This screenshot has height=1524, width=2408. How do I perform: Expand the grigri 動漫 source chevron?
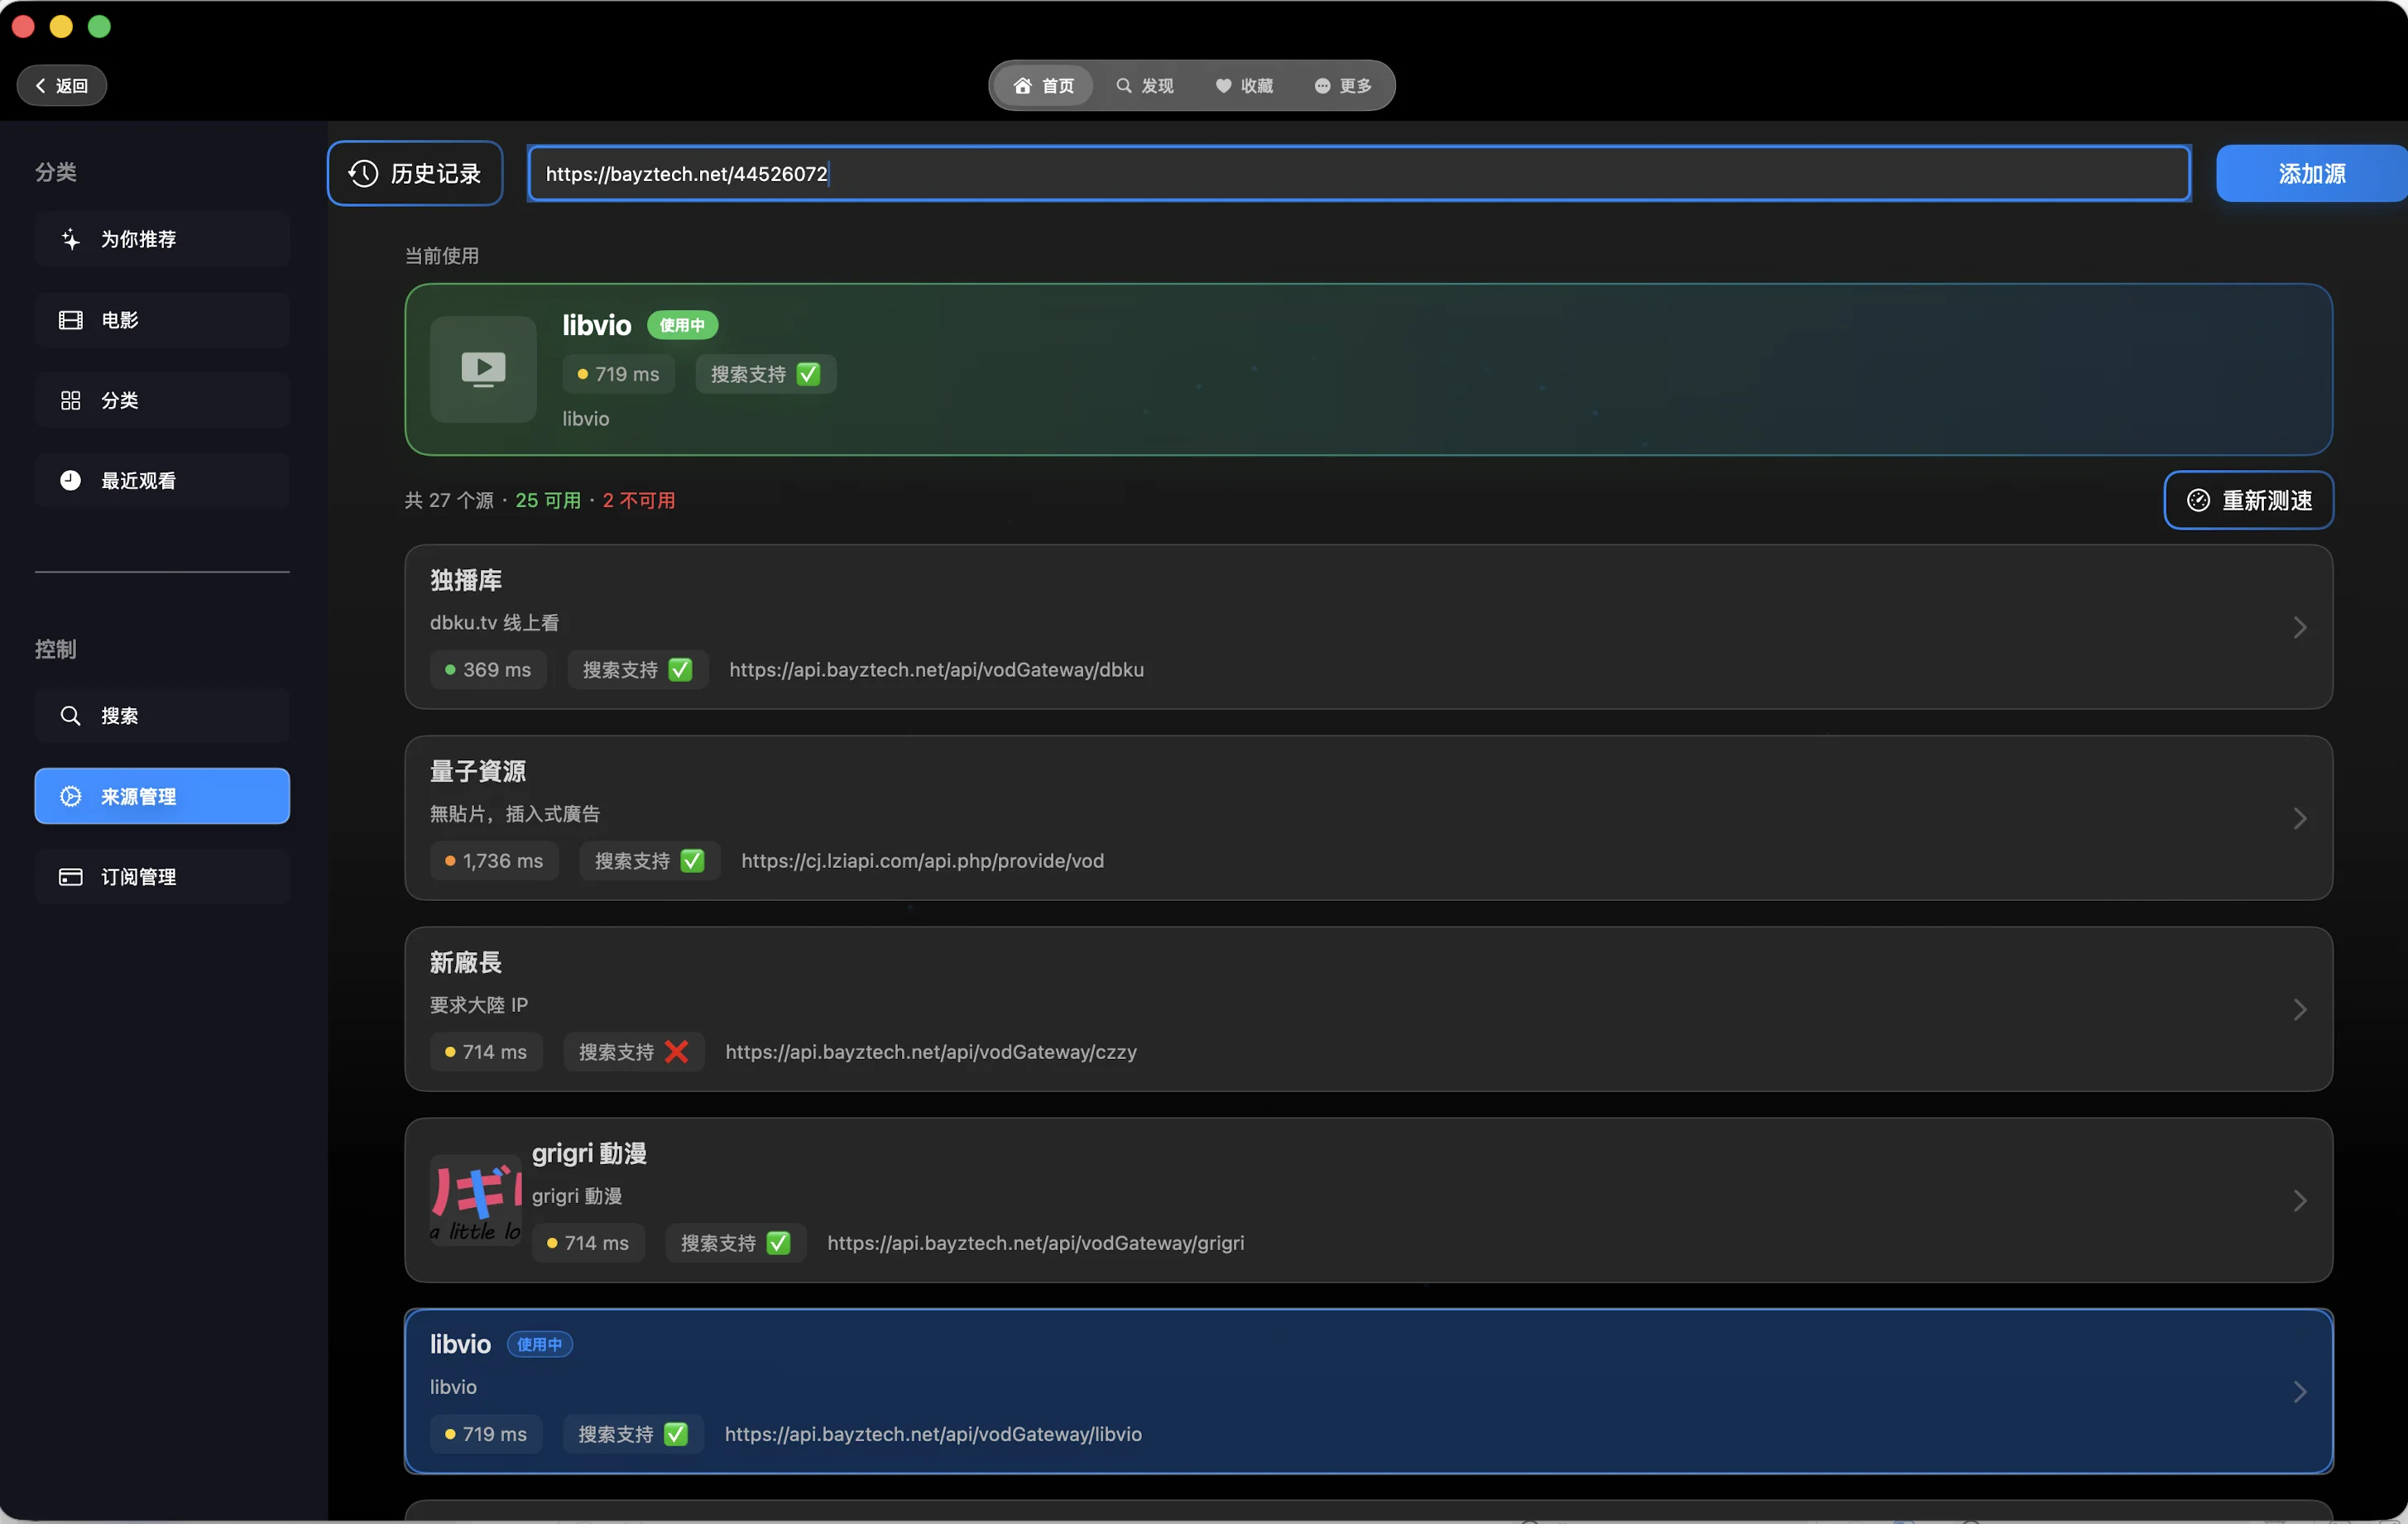click(2299, 1201)
